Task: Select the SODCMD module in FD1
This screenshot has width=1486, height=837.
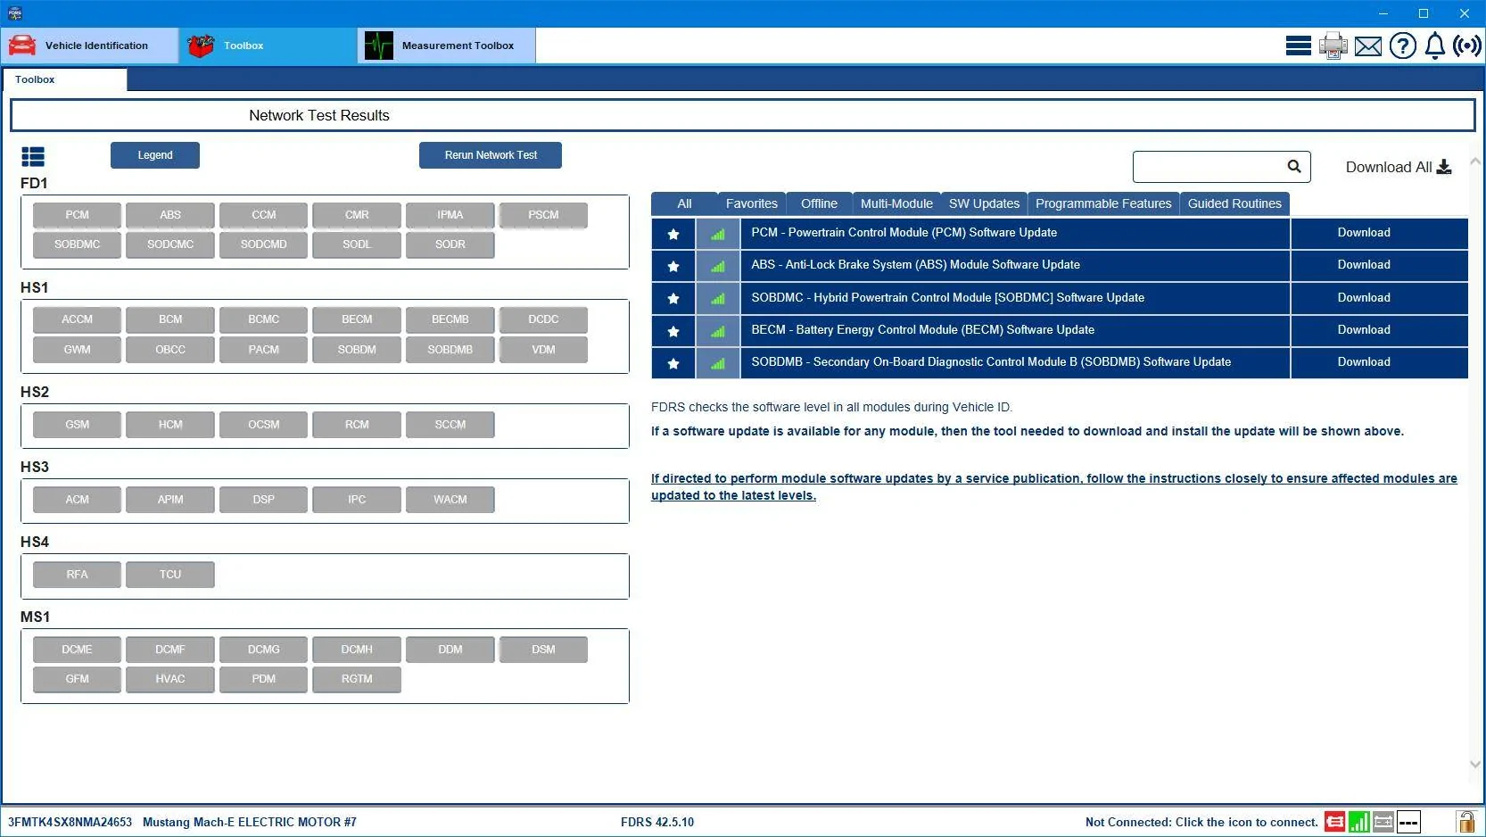Action: [x=263, y=244]
